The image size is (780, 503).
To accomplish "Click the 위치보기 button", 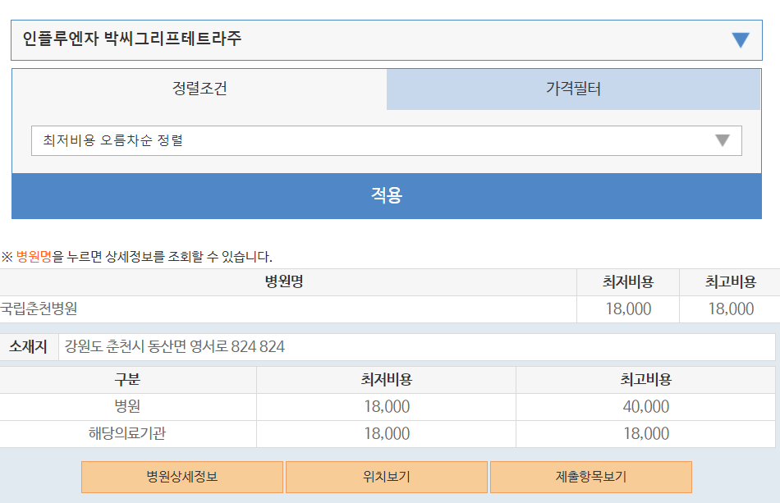I will point(387,478).
